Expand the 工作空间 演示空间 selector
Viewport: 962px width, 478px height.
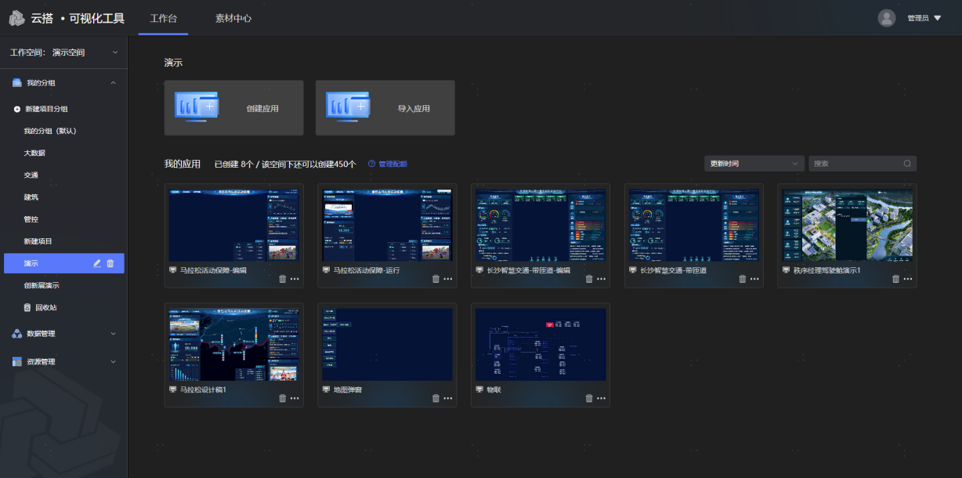coord(115,53)
